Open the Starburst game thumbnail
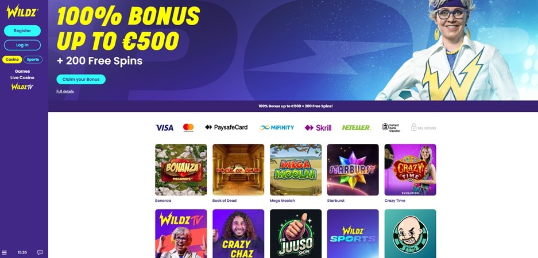538x258 pixels. point(353,170)
